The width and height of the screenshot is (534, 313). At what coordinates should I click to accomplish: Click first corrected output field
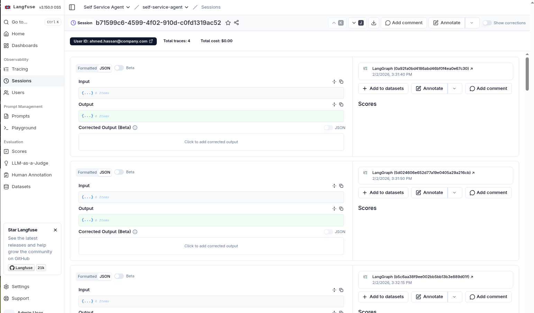211,142
